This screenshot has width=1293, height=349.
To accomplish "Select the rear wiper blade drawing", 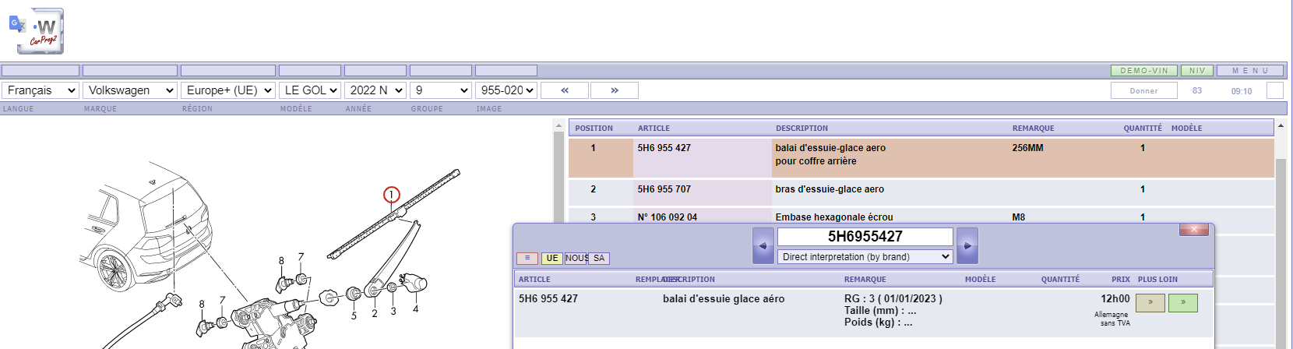I will click(x=393, y=214).
